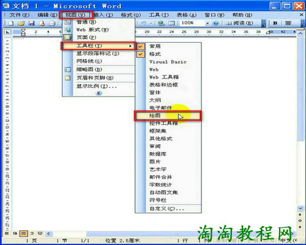Choose 显示比例(Z)... menu item
Viewport: 306px width, 245px height.
coord(99,86)
